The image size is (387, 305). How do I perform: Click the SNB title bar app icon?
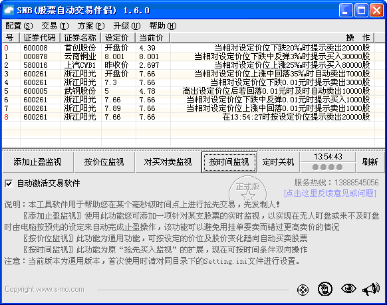(9, 11)
